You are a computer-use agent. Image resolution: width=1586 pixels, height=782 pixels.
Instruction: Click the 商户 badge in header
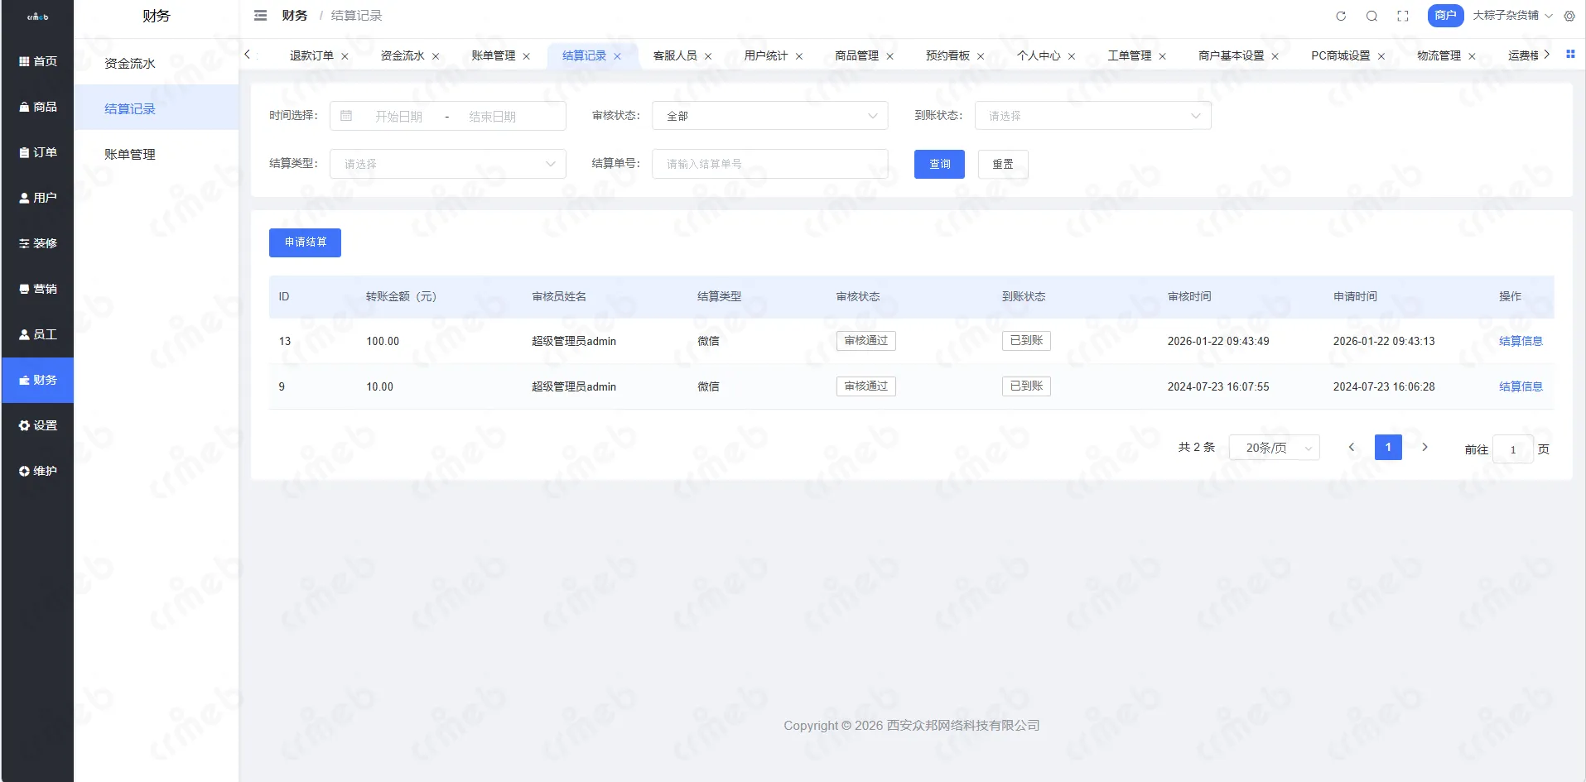[1445, 16]
